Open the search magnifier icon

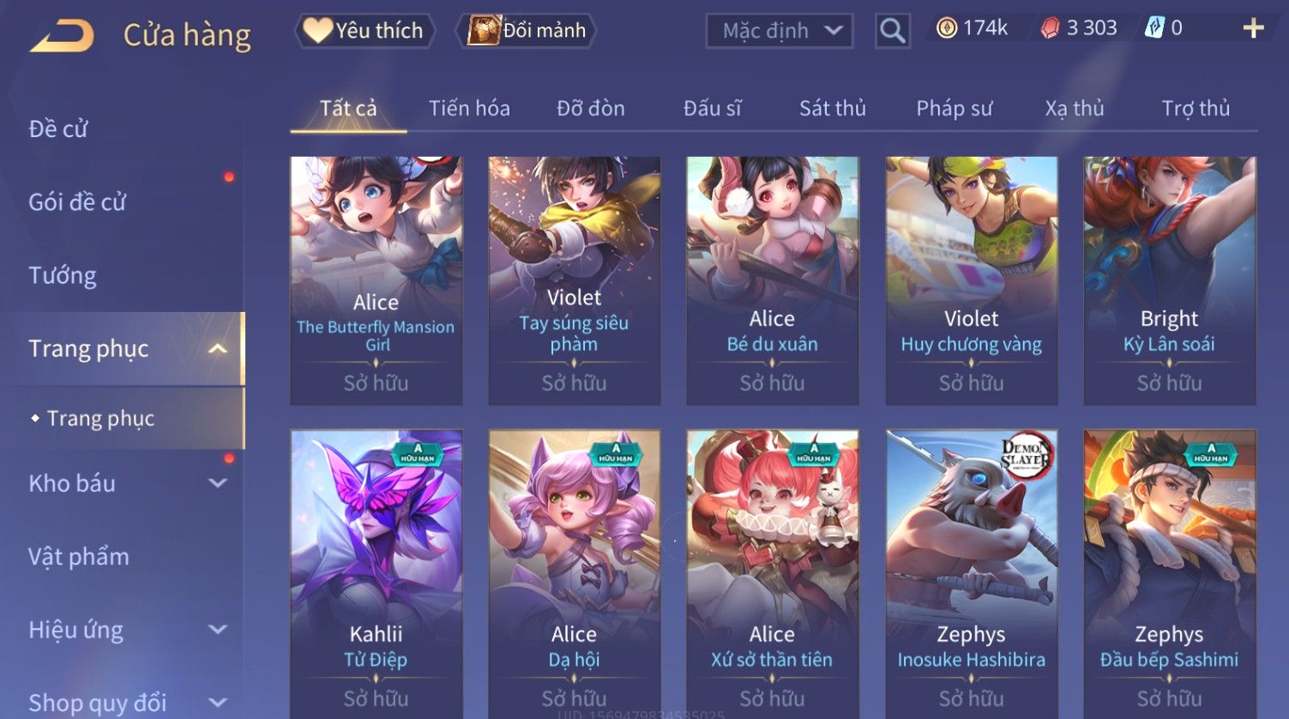click(x=893, y=31)
